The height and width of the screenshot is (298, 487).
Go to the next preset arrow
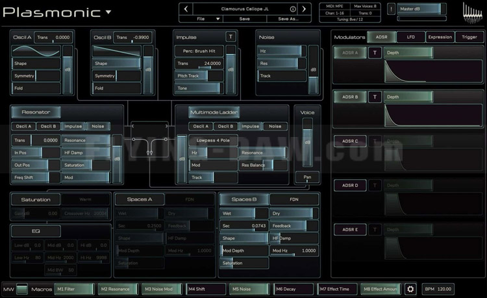[x=304, y=9]
